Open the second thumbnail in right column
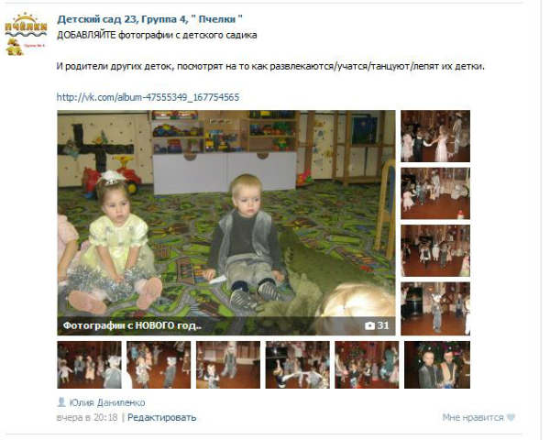Image resolution: width=550 pixels, height=440 pixels. 435,193
